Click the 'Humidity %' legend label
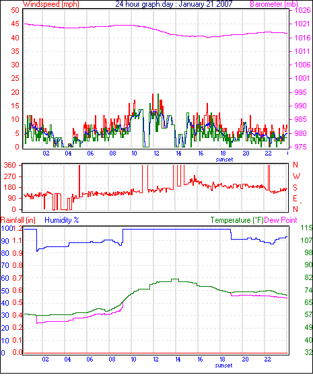 click(x=62, y=220)
